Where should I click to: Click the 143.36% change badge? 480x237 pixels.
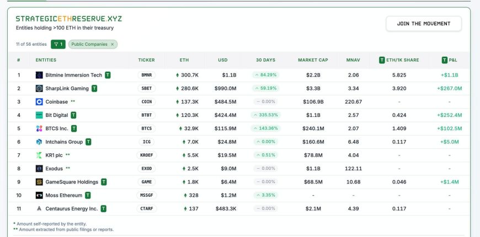[x=265, y=128]
